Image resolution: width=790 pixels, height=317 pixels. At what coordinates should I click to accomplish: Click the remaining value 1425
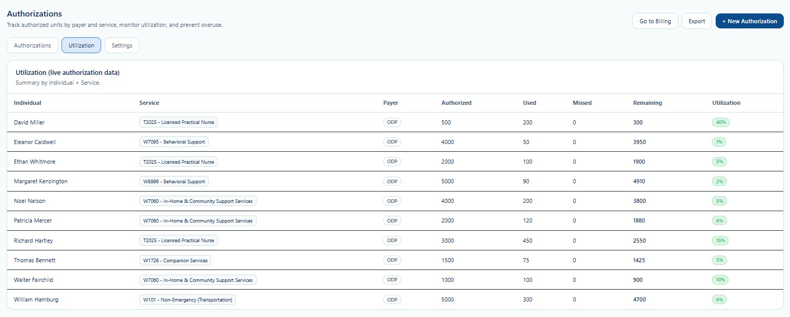[x=639, y=260]
